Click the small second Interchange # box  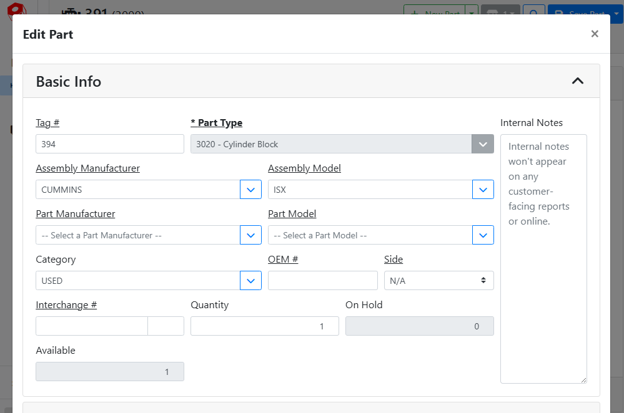(x=166, y=326)
